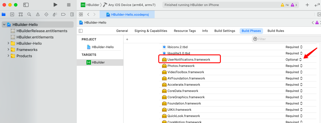The image size is (321, 123).
Task: Select the HBuilder scheme
Action: click(x=90, y=5)
